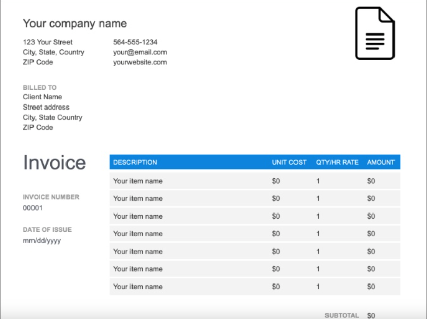Open the yourwebsite.com link

140,62
